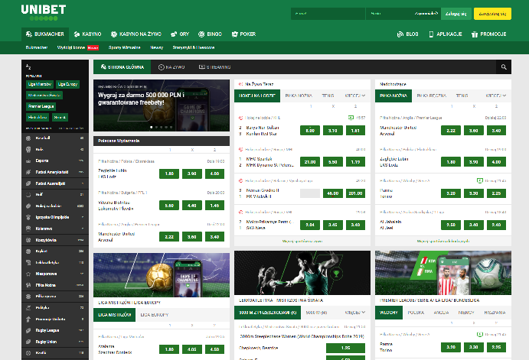The width and height of the screenshot is (529, 360).
Task: Click odds 1.80 for Zagłębie Lubin in Polecane Wydarzenia
Action: point(169,174)
